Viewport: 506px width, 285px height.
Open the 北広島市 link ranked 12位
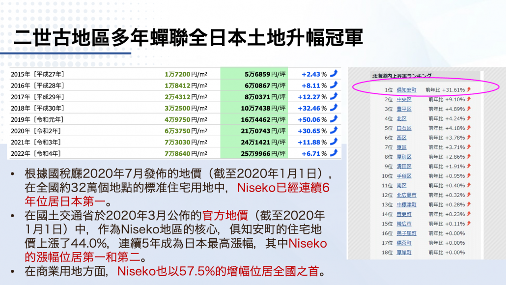tap(406, 195)
